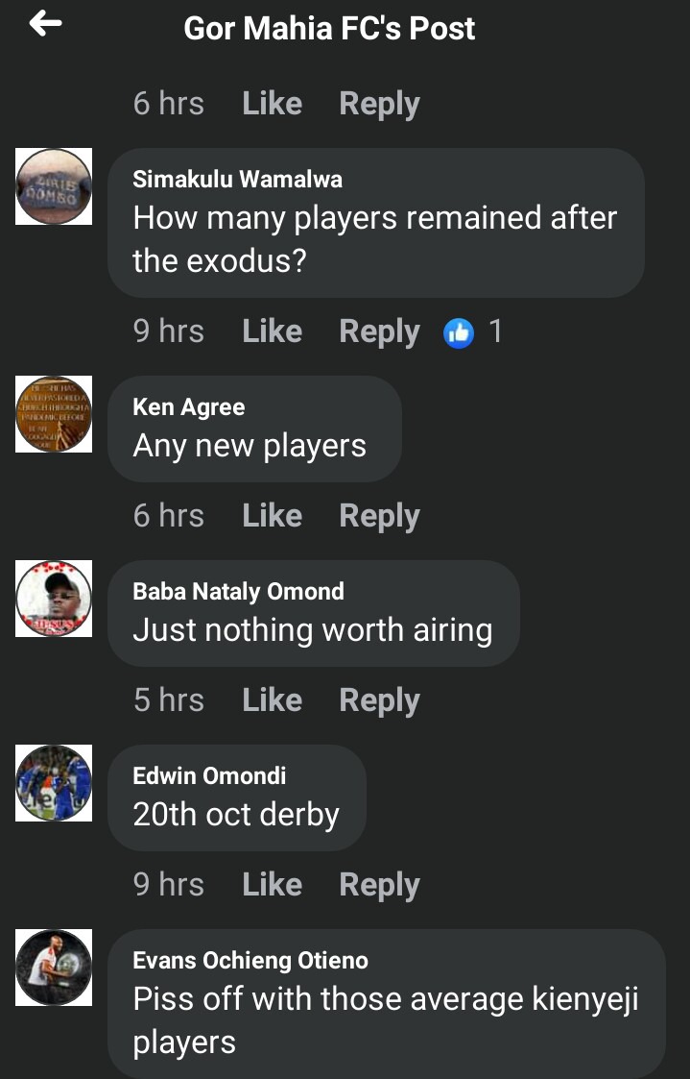Open Baba Nataly Omond's name link
The height and width of the screenshot is (1079, 690).
point(238,592)
